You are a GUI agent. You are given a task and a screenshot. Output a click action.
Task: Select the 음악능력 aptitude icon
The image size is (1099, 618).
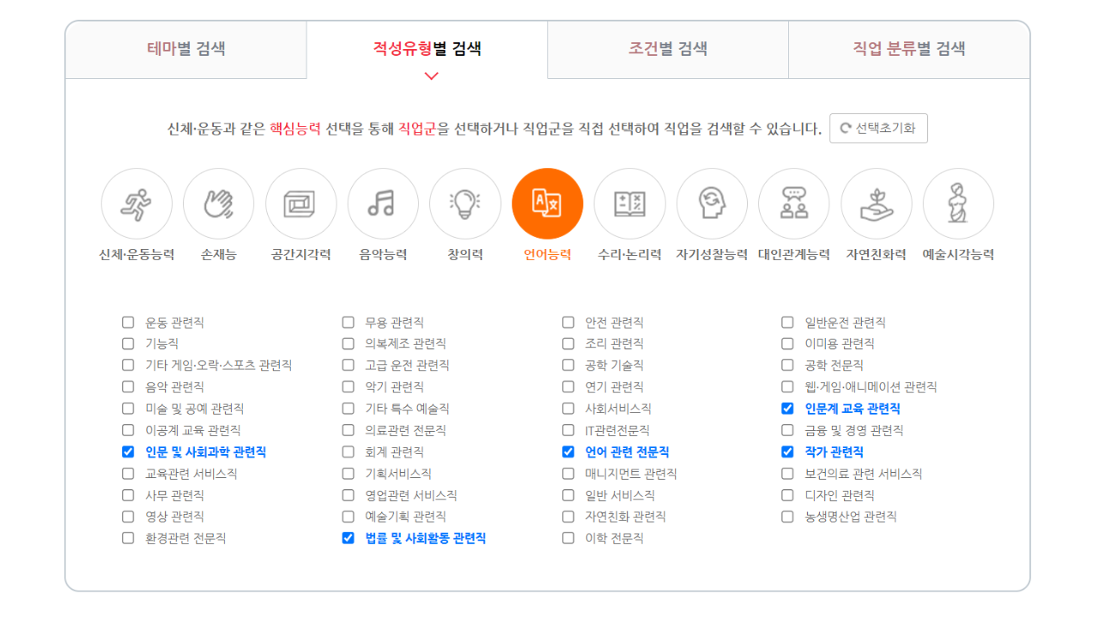click(x=383, y=204)
